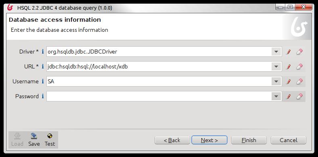The image size is (318, 157).
Task: Click the Bonita logo in title bar
Action: 10,8
